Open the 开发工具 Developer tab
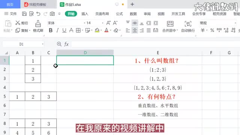The image size is (240, 135). point(178,14)
